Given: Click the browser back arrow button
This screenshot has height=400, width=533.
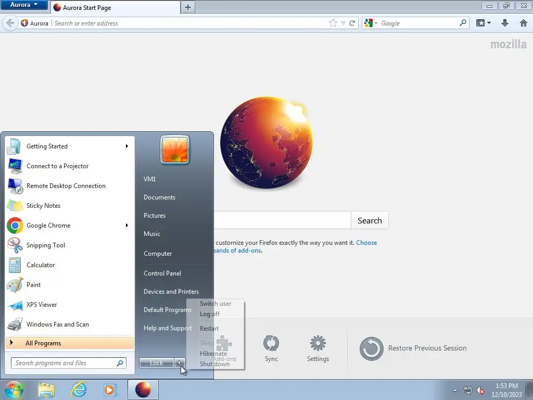Looking at the screenshot, I should pos(10,23).
